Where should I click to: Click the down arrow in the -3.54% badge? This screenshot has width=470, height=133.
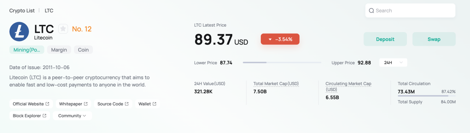click(x=270, y=39)
